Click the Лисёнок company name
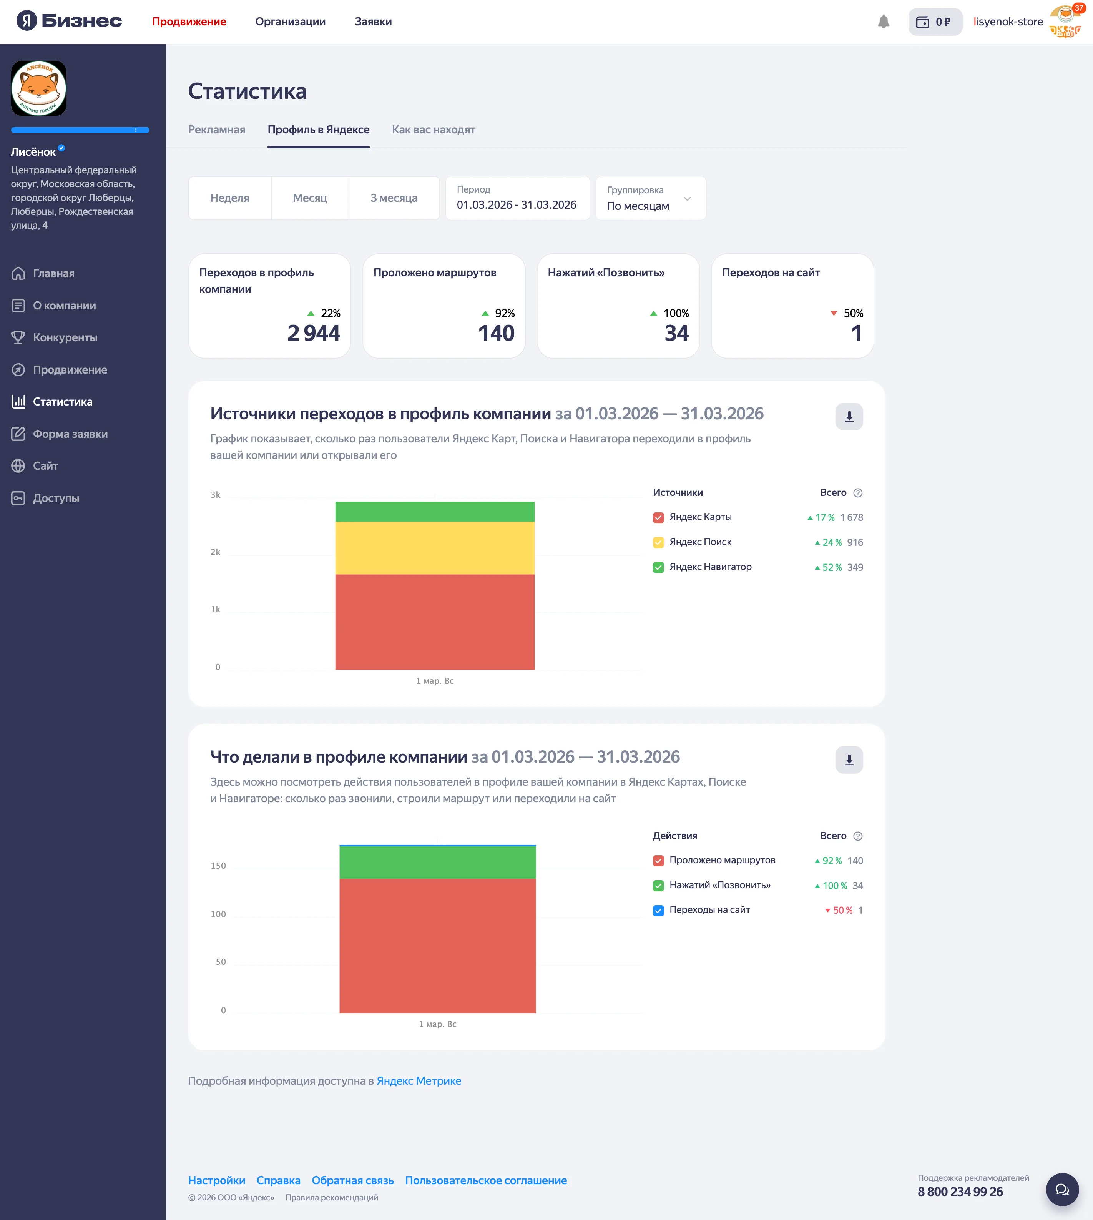Viewport: 1093px width, 1220px height. tap(33, 152)
